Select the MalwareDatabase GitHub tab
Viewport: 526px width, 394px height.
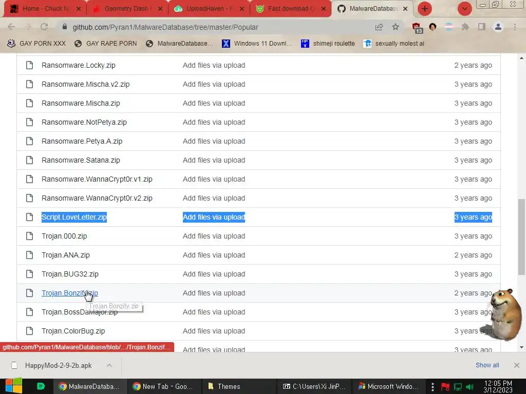point(372,8)
